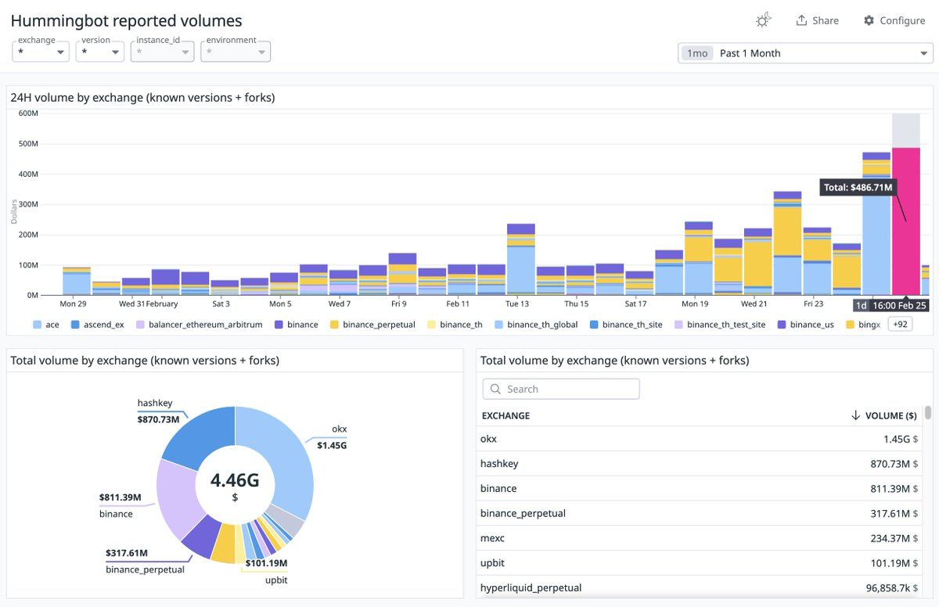Click the ace legend color swatch
The height and width of the screenshot is (607, 939).
(x=37, y=324)
